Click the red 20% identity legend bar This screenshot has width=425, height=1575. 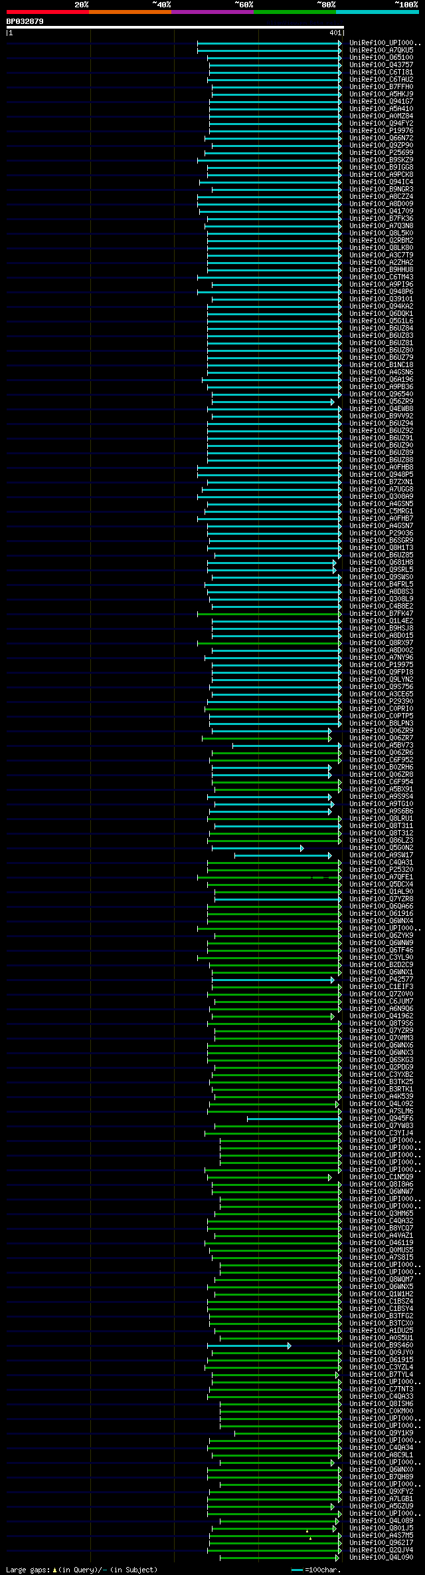click(x=48, y=12)
